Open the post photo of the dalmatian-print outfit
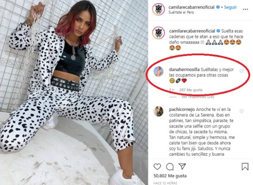Viewport: 253px width, 185px height. [74, 92]
